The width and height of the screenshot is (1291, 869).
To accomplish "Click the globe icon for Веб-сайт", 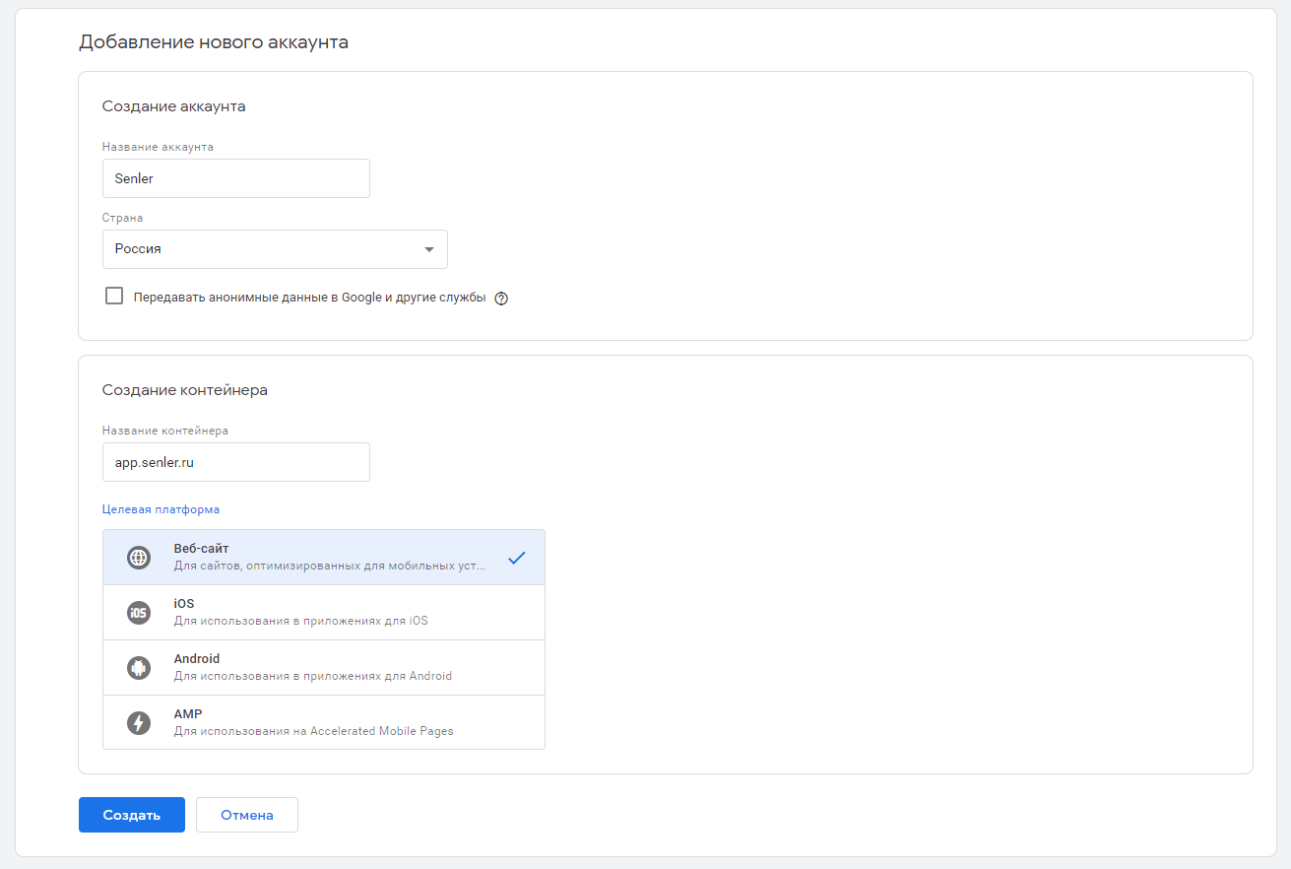I will 139,558.
